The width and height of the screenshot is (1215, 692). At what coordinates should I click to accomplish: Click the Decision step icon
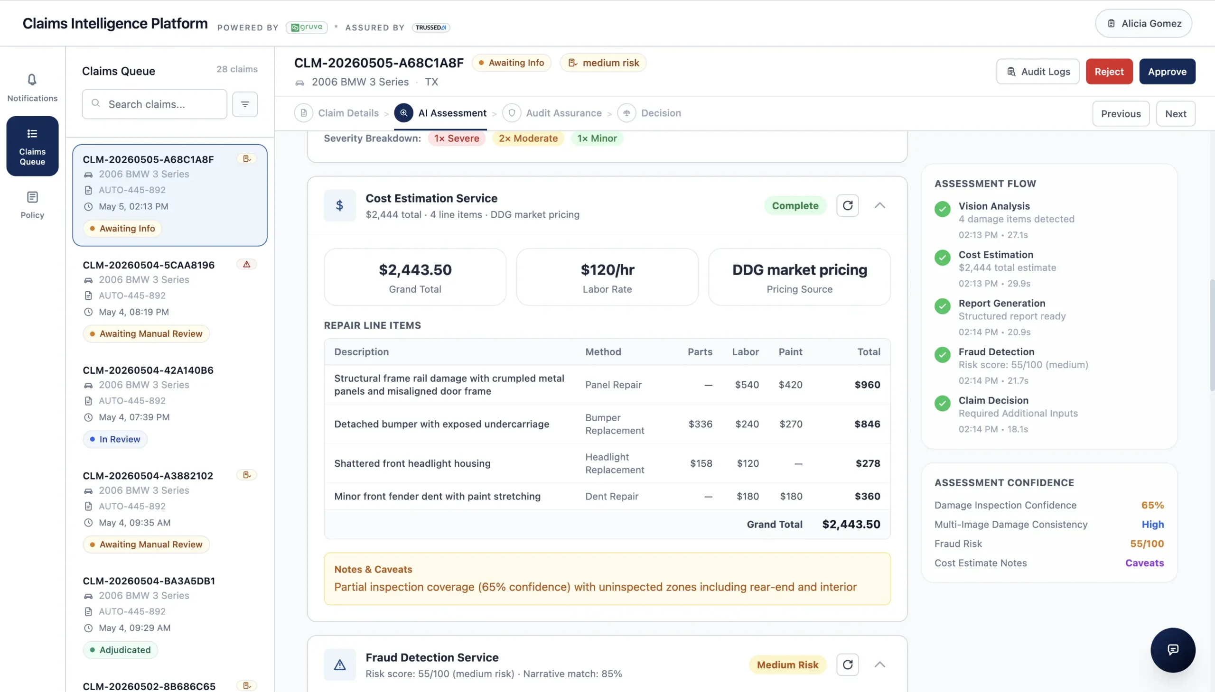tap(627, 113)
